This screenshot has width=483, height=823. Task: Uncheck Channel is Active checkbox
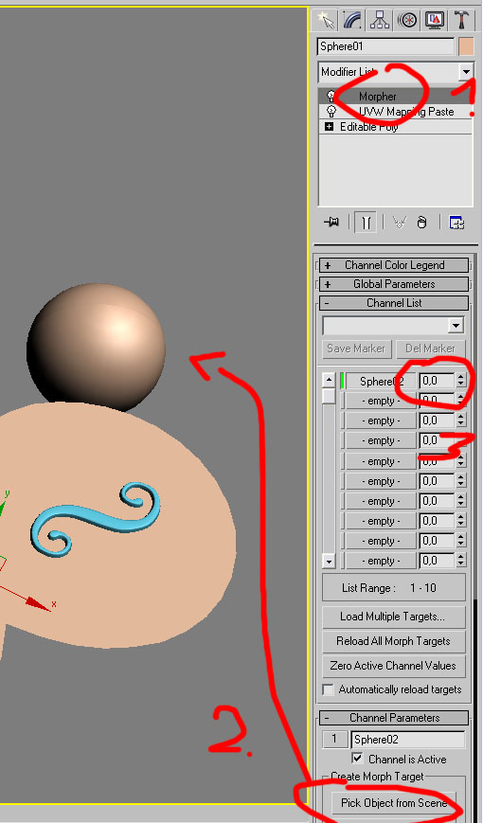(x=357, y=759)
